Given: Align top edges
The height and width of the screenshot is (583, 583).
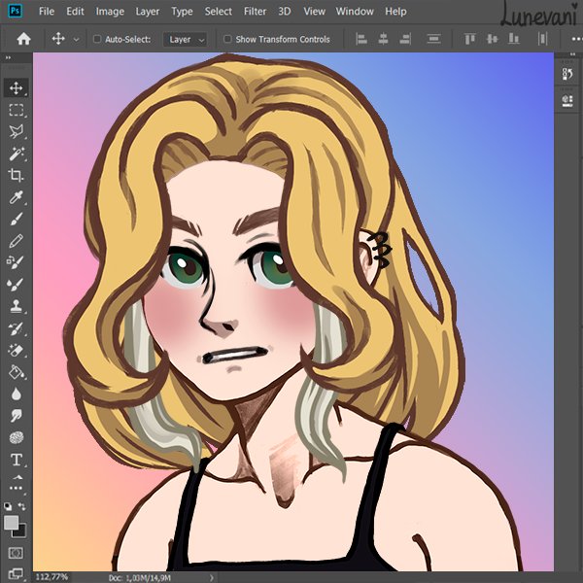Looking at the screenshot, I should [x=470, y=39].
